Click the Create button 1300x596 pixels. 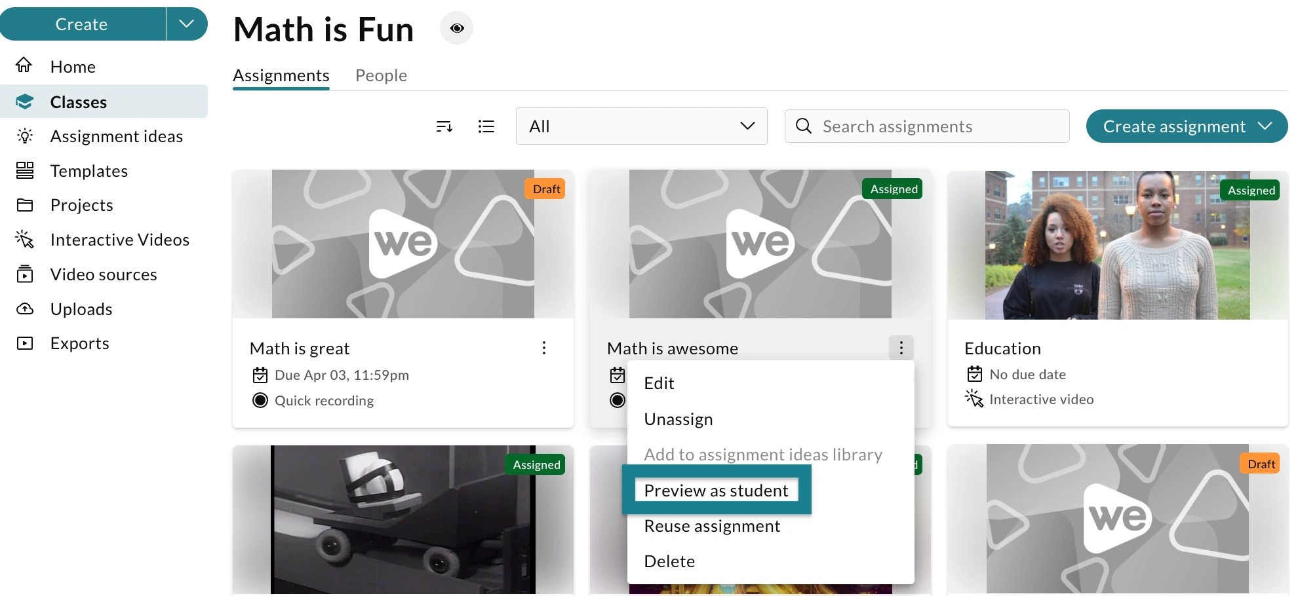[x=82, y=24]
